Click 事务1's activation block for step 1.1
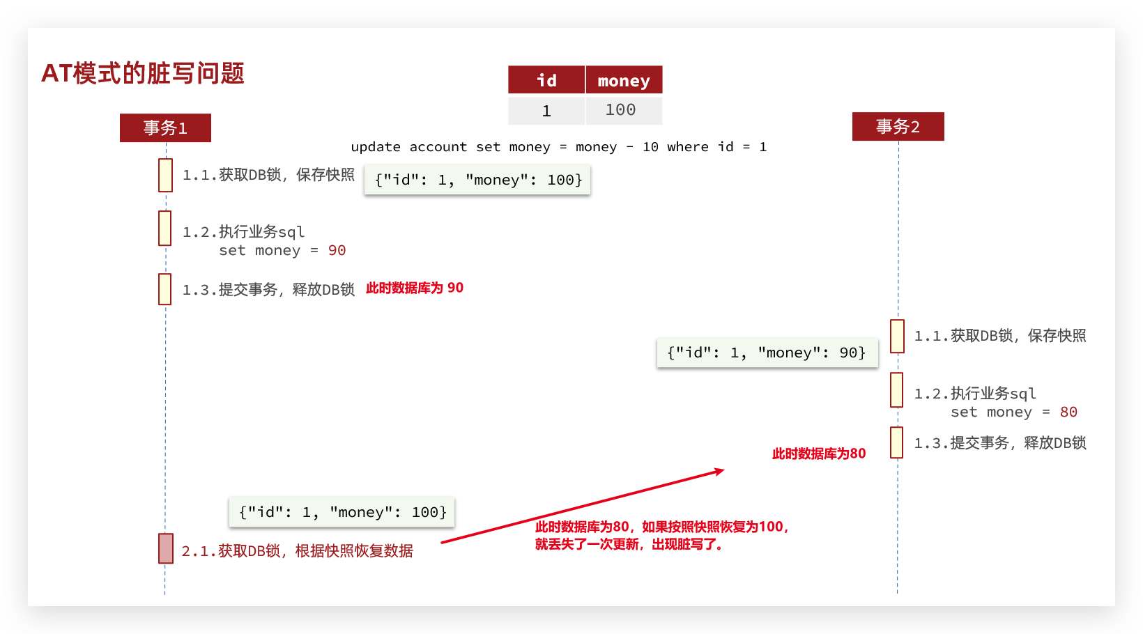Screen dimensions: 1143x634 [165, 175]
